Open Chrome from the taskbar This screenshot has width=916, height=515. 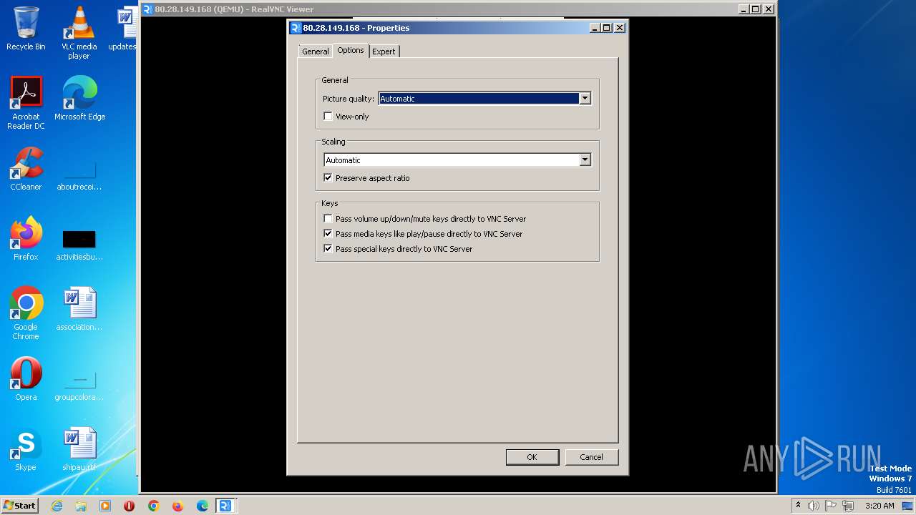(x=154, y=506)
